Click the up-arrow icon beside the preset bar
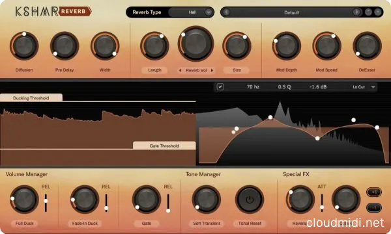Image resolution: width=391 pixels, height=234 pixels. click(368, 12)
